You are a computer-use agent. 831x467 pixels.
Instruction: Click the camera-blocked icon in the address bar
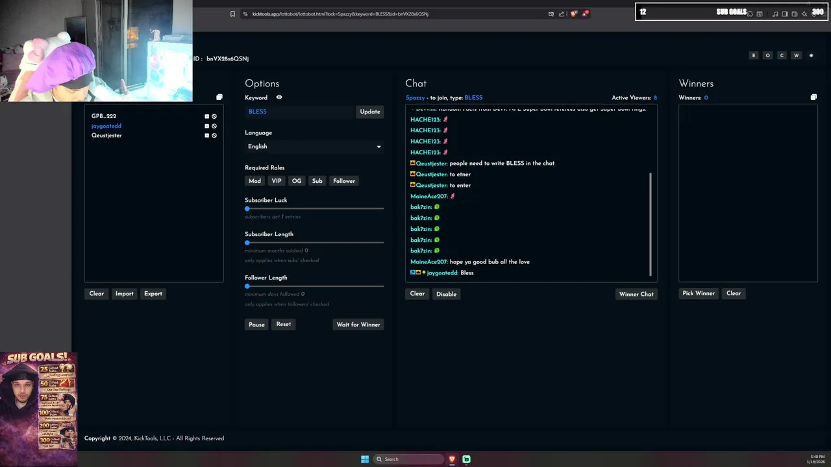[551, 14]
